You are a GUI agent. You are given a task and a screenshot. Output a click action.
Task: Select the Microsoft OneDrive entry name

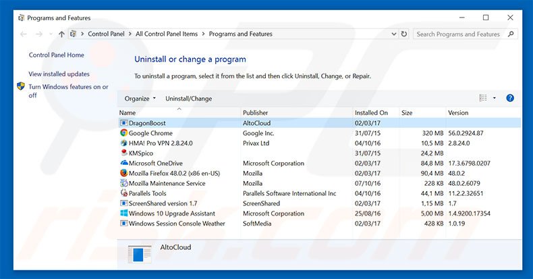click(156, 163)
